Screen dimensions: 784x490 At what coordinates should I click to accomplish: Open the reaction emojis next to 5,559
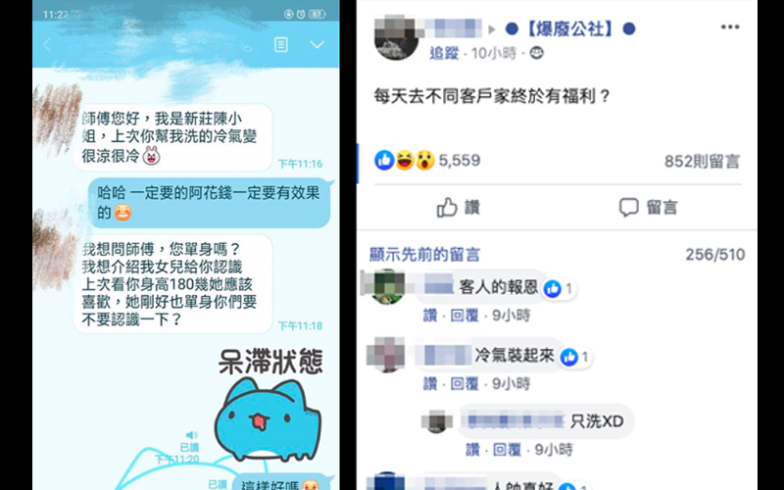tap(405, 161)
